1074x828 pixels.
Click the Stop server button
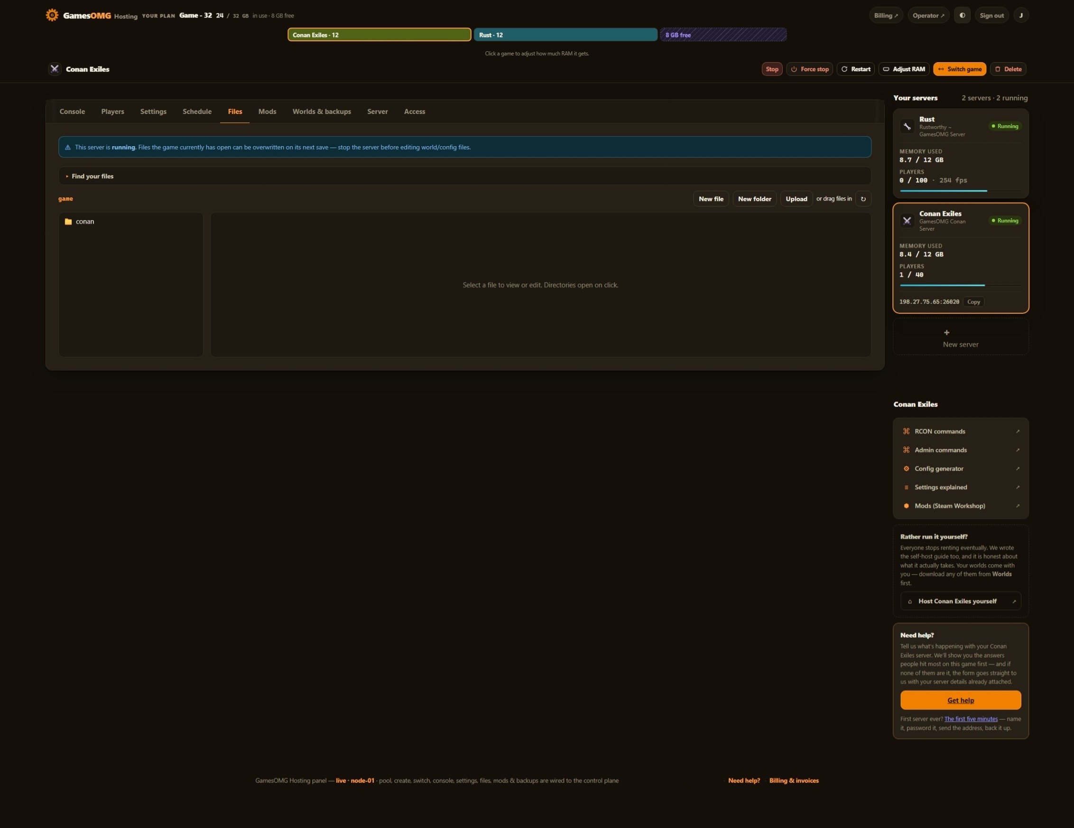point(772,69)
